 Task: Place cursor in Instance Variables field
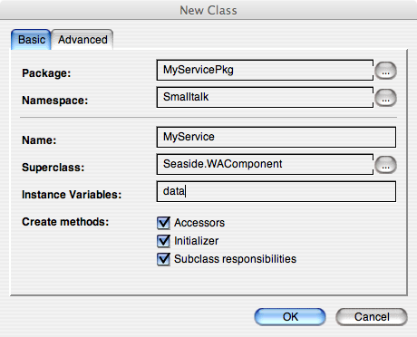tap(276, 191)
